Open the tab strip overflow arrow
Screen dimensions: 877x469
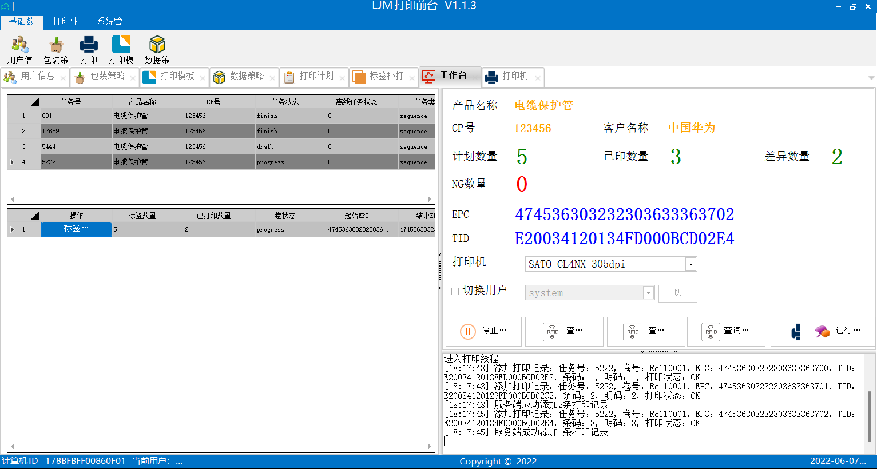(871, 77)
